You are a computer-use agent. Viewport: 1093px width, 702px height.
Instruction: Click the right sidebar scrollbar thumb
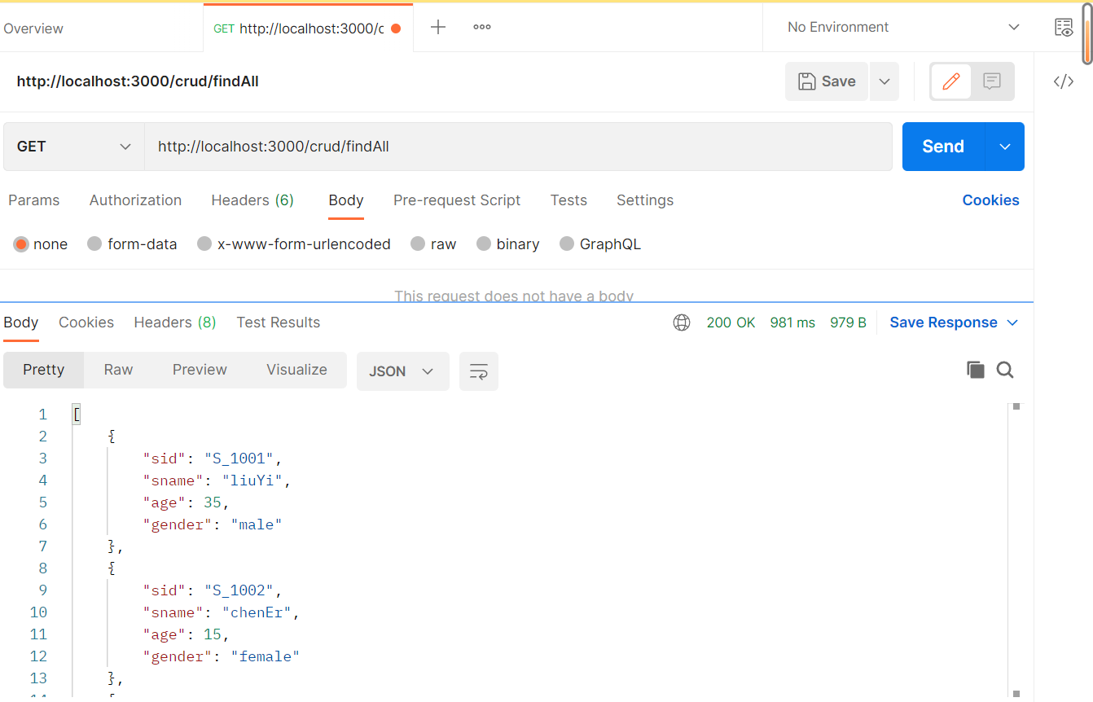click(1087, 33)
